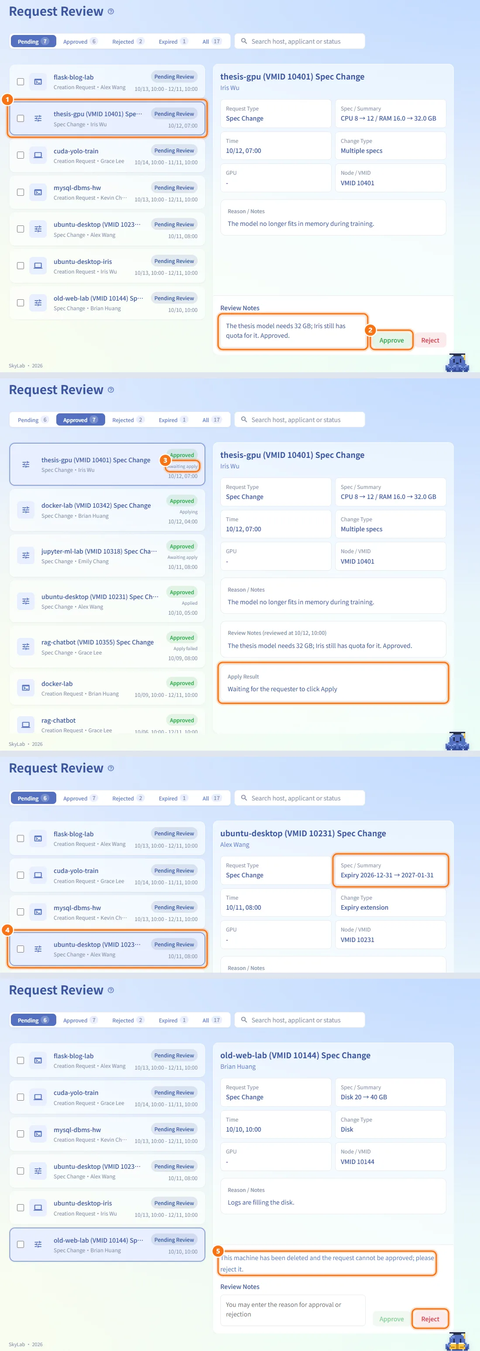Click the Awaiting apply badge on thesis-gpu
This screenshot has width=480, height=1351.
tap(182, 466)
